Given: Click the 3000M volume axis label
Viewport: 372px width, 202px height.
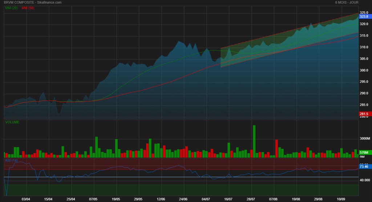Looking at the screenshot, I should pos(364,139).
